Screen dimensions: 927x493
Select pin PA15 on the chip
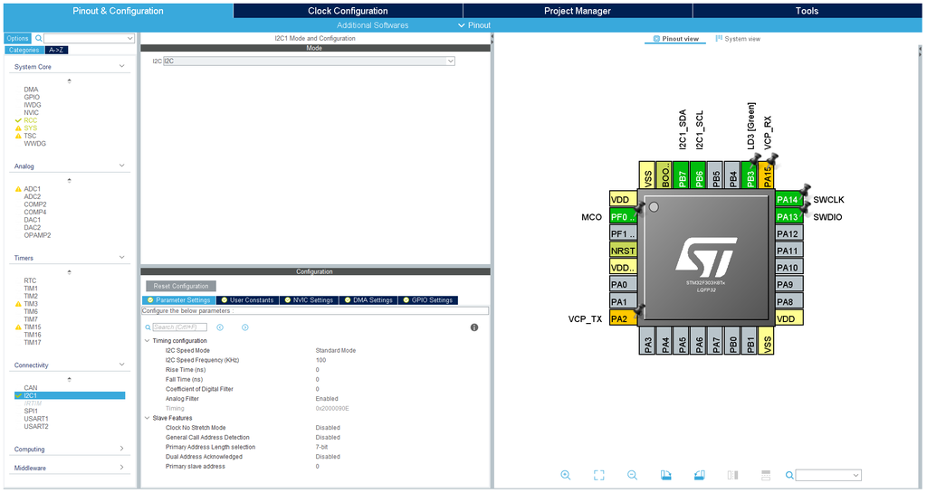tap(767, 175)
